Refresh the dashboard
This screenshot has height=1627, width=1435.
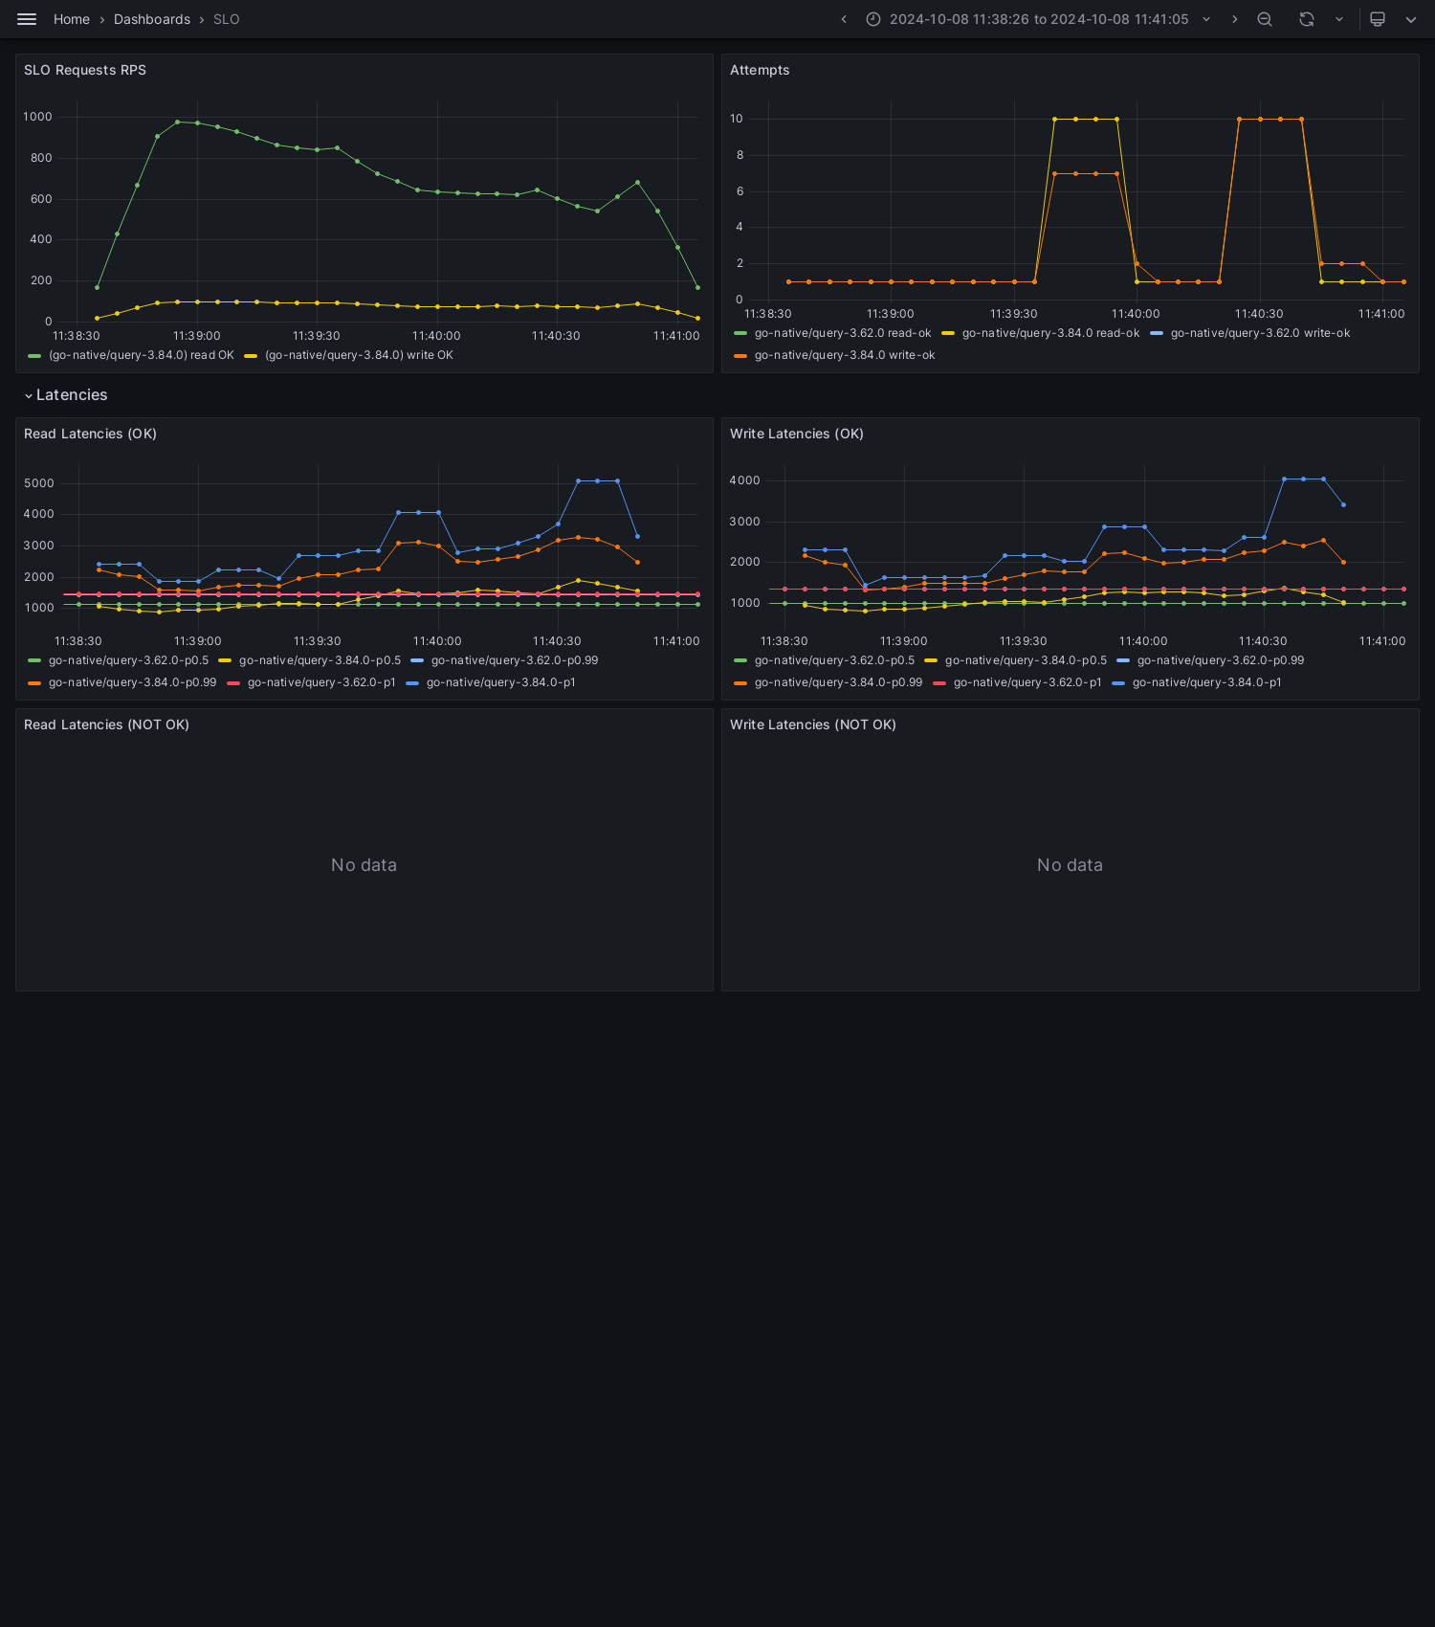[1307, 19]
